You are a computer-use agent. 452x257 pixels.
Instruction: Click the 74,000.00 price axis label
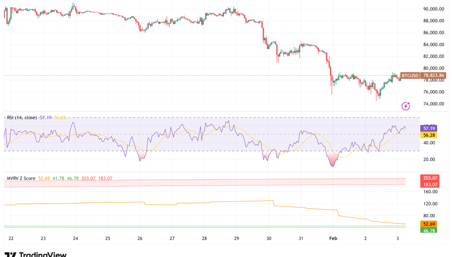[x=433, y=104]
